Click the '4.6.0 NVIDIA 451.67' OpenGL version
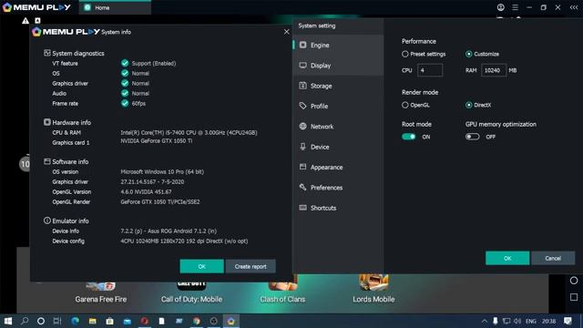Image resolution: width=583 pixels, height=328 pixels. pyautogui.click(x=146, y=192)
